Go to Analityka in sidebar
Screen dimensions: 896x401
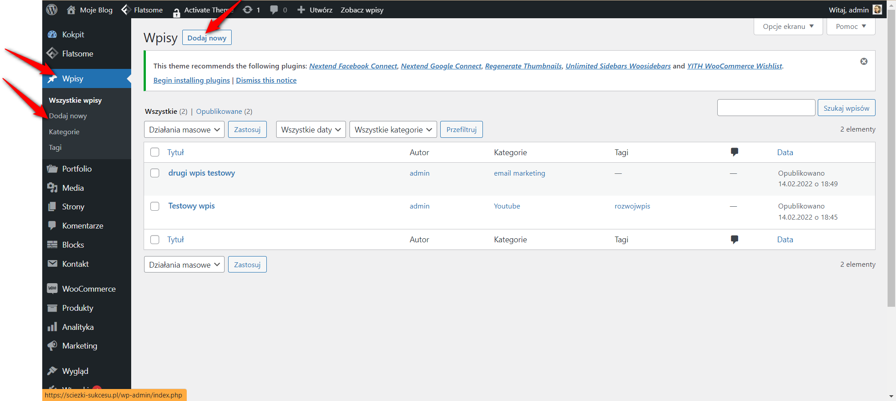78,327
